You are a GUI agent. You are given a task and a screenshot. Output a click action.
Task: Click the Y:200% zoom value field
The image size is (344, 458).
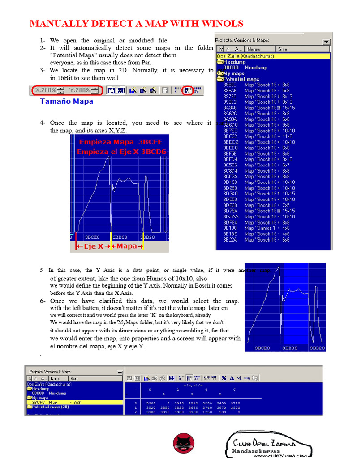pyautogui.click(x=80, y=90)
